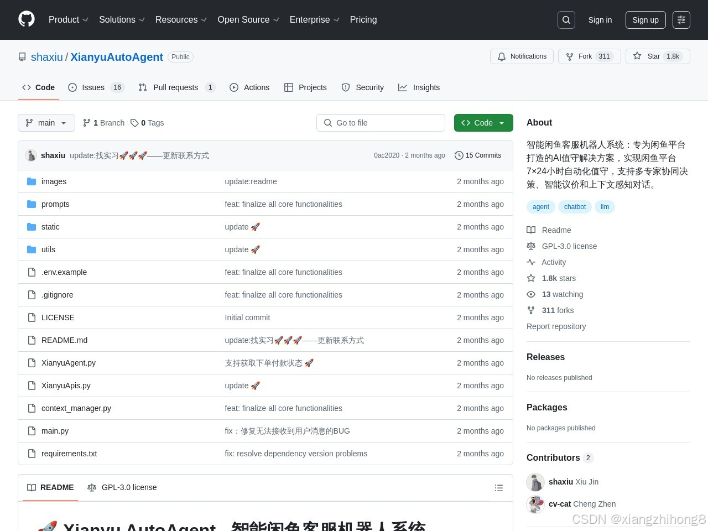This screenshot has height=531, width=708.
Task: View the 15 Commits history link
Action: [x=478, y=155]
